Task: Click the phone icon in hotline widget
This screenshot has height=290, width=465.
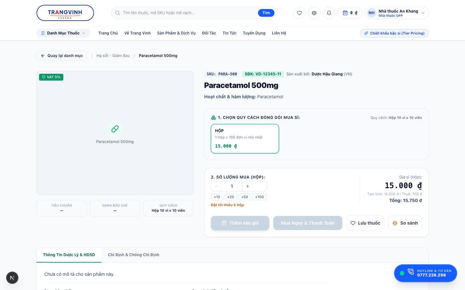Action: pos(411,272)
